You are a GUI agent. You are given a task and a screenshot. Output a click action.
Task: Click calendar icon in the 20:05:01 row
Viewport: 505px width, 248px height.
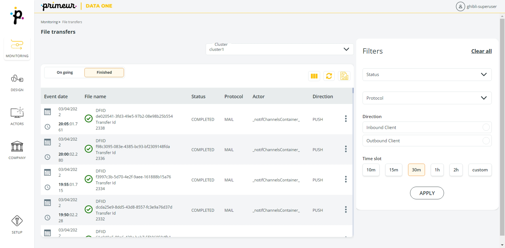tap(47, 112)
